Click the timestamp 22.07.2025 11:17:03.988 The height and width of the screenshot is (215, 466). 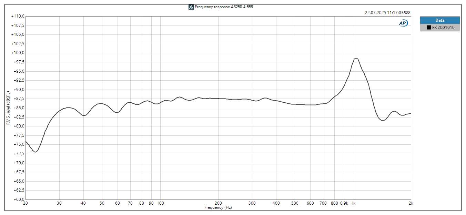click(387, 13)
